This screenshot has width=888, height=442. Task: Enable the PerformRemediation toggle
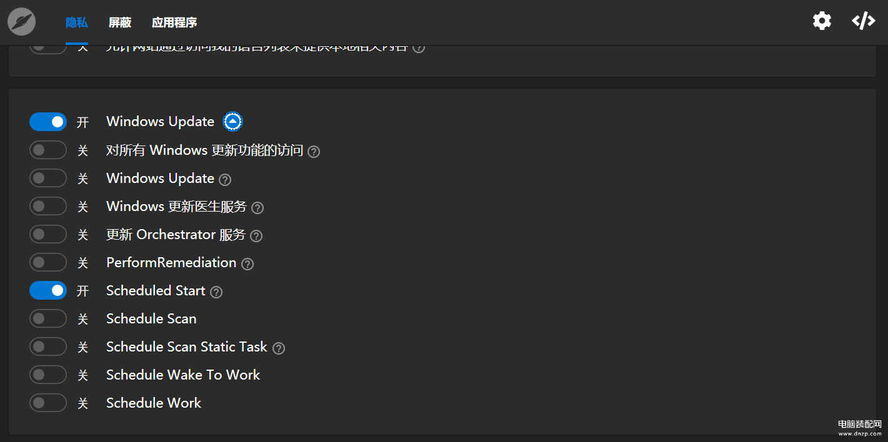[48, 262]
